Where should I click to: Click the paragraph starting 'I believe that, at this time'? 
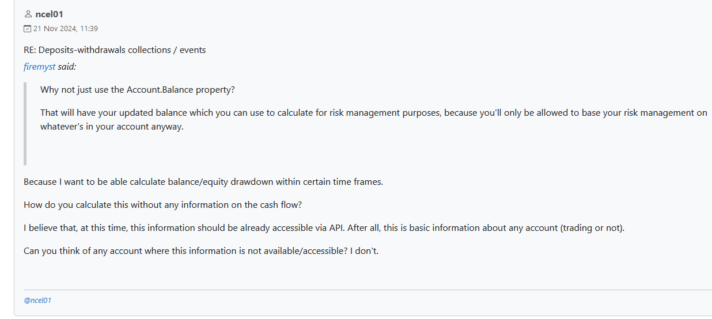pyautogui.click(x=324, y=227)
